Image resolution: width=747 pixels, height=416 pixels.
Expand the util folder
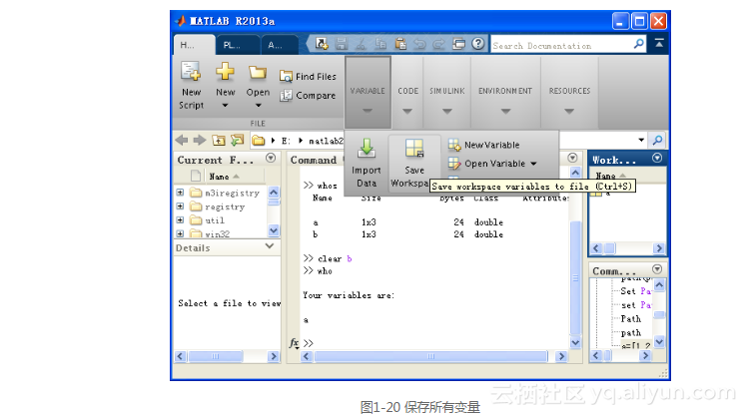pyautogui.click(x=180, y=219)
